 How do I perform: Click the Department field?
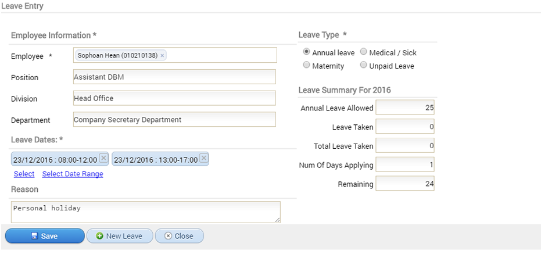pyautogui.click(x=174, y=120)
